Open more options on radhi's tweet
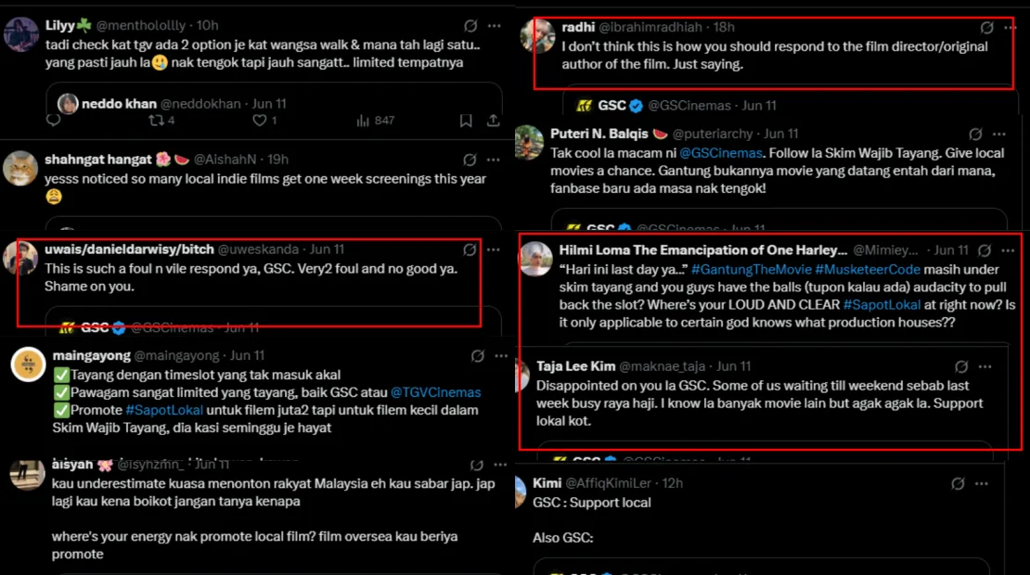This screenshot has width=1030, height=575. (1012, 28)
